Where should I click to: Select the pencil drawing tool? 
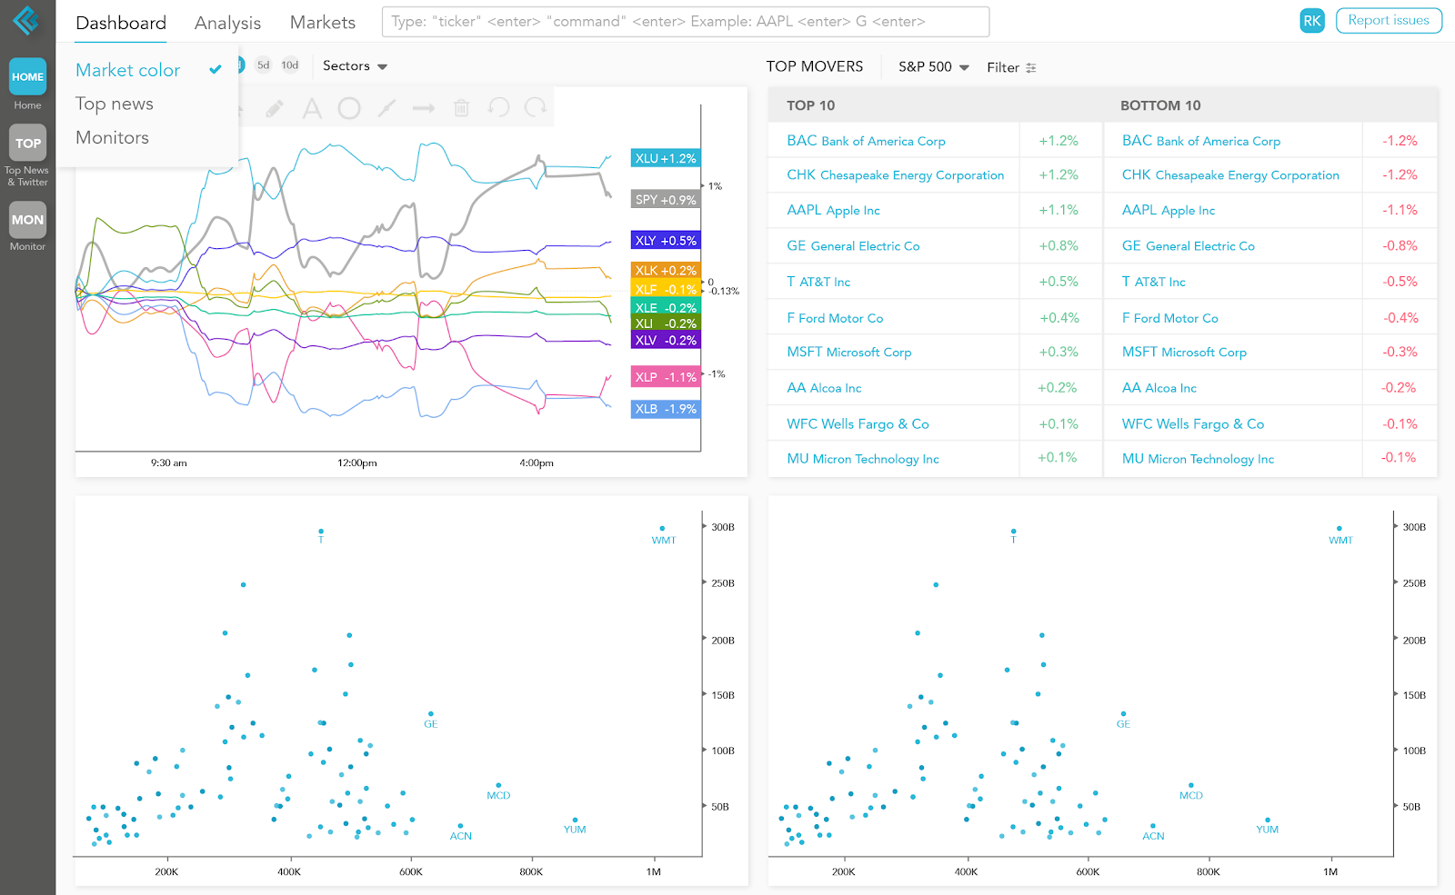coord(274,108)
